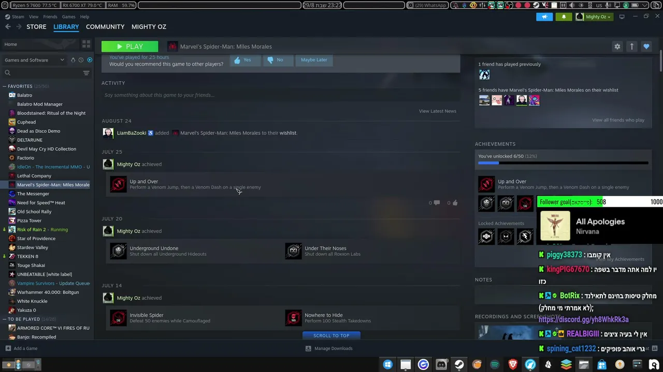
Task: Open the library advanced filter options icon
Action: coord(87,73)
